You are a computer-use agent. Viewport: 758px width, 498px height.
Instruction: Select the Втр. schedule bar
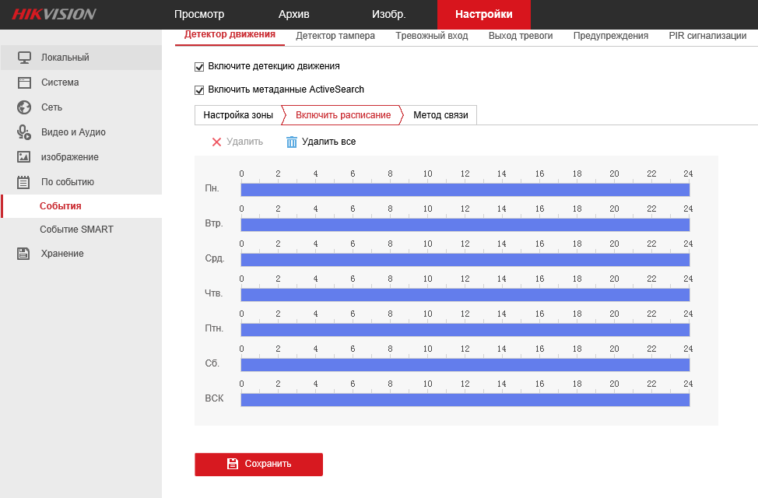pyautogui.click(x=465, y=225)
